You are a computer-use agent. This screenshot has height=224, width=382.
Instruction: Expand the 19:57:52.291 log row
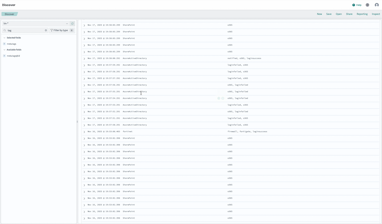pos(84,112)
